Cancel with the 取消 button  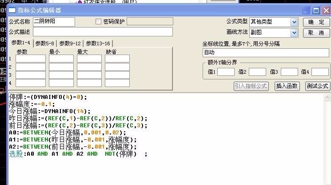[316, 33]
